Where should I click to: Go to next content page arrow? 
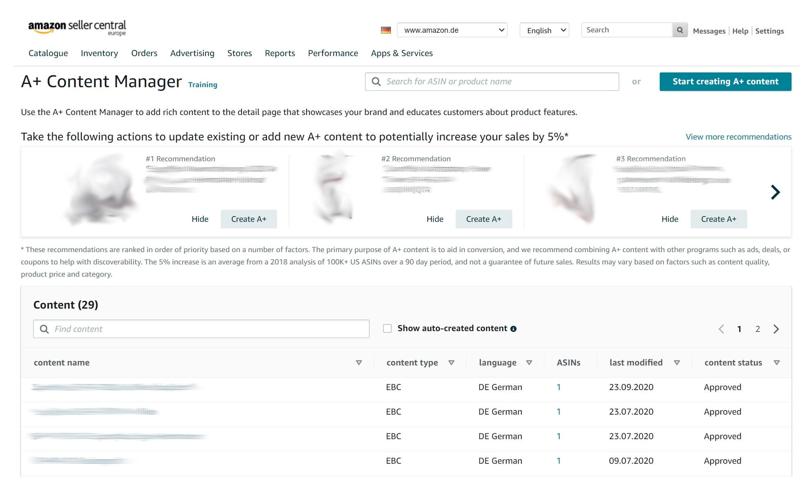click(776, 329)
